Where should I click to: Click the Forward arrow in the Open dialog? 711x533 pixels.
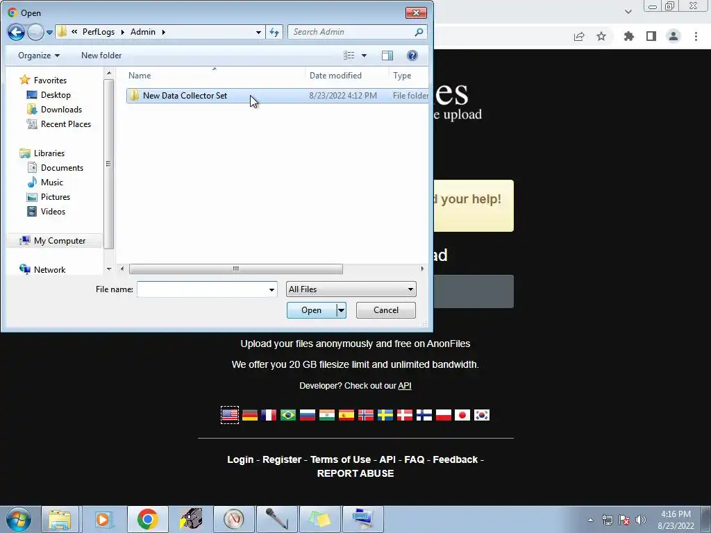tap(35, 32)
